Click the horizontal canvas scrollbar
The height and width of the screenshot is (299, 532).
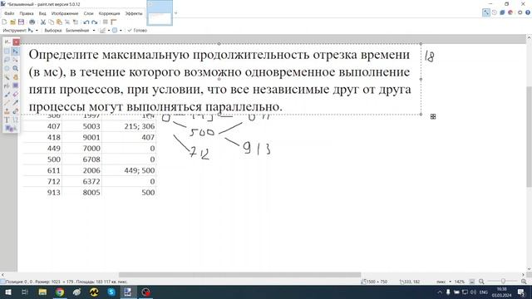click(239, 275)
